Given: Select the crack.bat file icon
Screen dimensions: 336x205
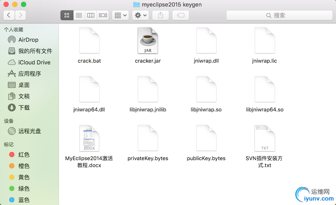Looking at the screenshot, I should point(89,40).
